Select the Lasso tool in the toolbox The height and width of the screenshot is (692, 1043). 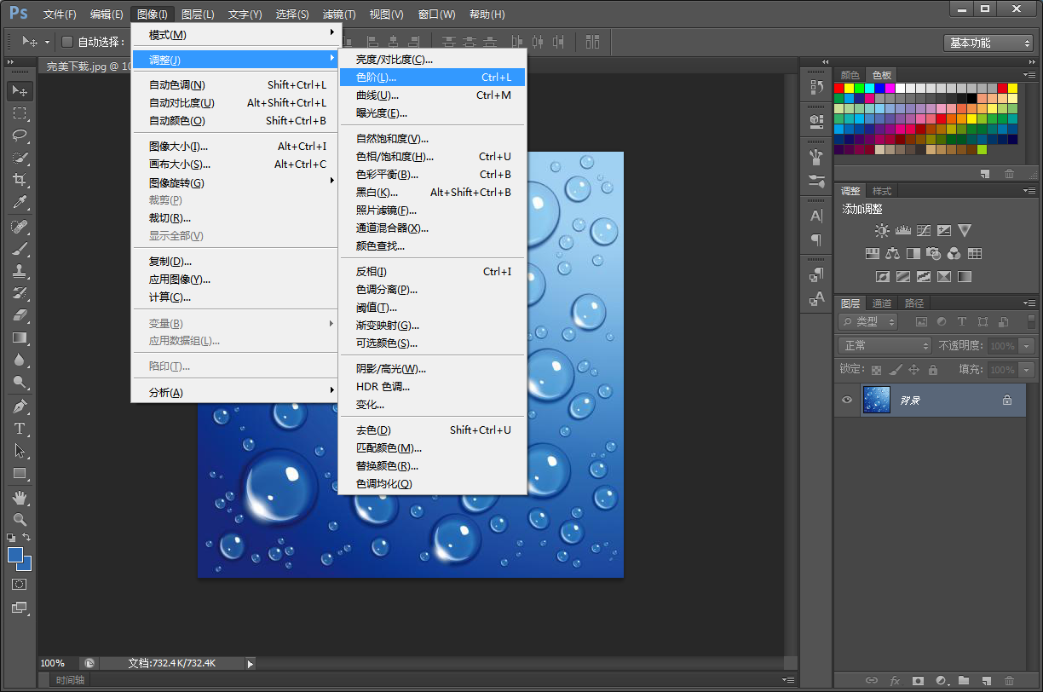pos(20,136)
